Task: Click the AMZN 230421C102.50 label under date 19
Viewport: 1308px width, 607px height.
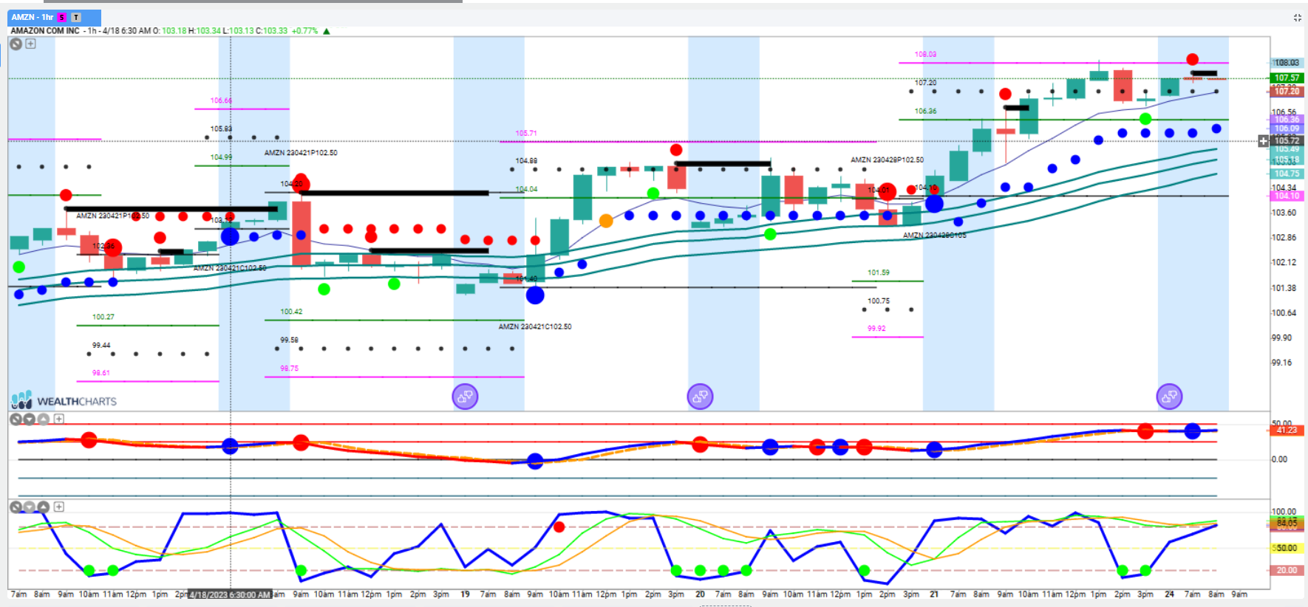Action: coord(535,326)
